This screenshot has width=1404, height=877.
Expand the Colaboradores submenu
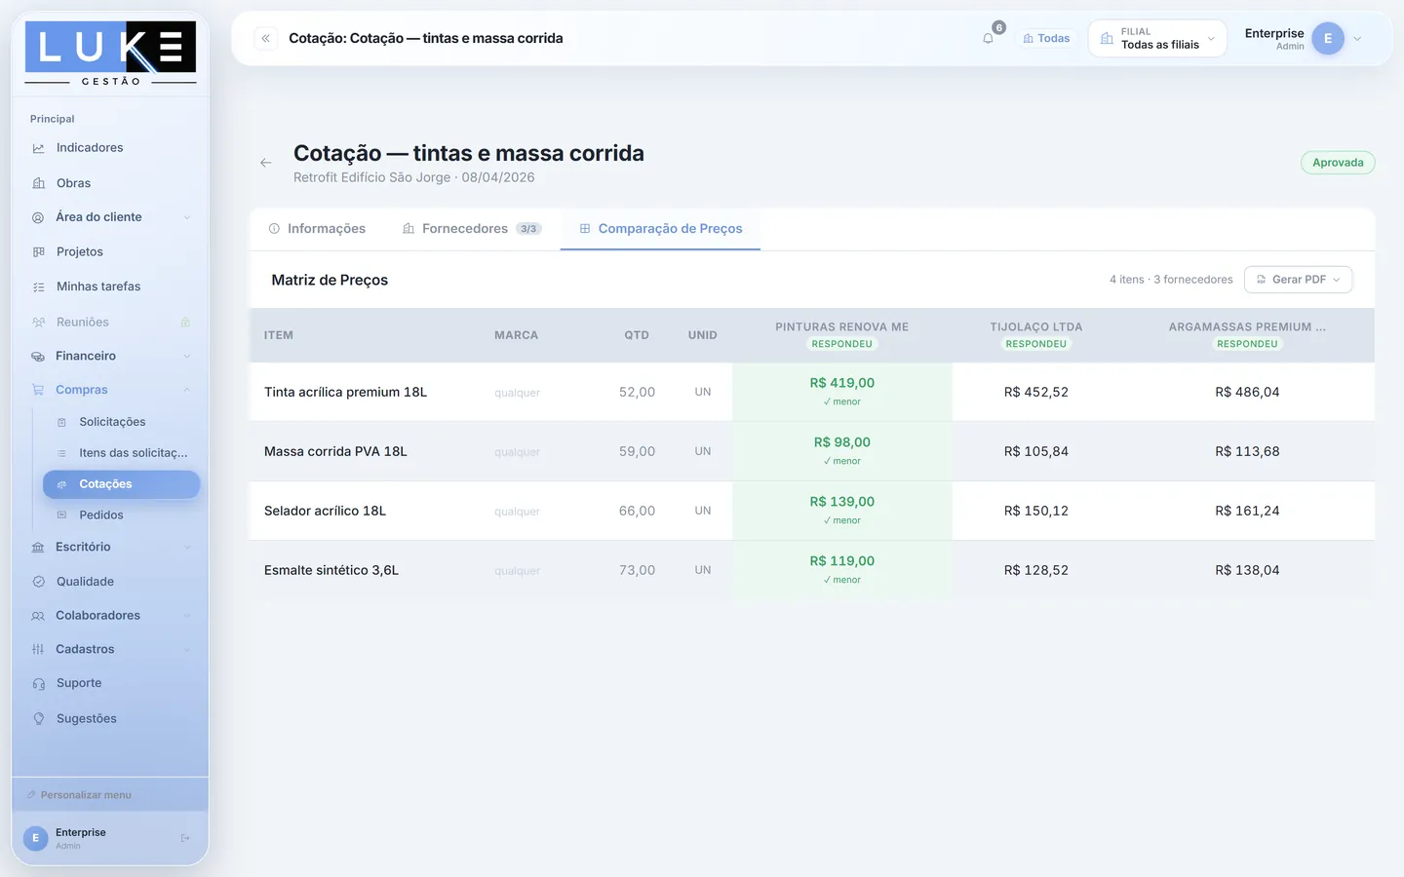(110, 616)
